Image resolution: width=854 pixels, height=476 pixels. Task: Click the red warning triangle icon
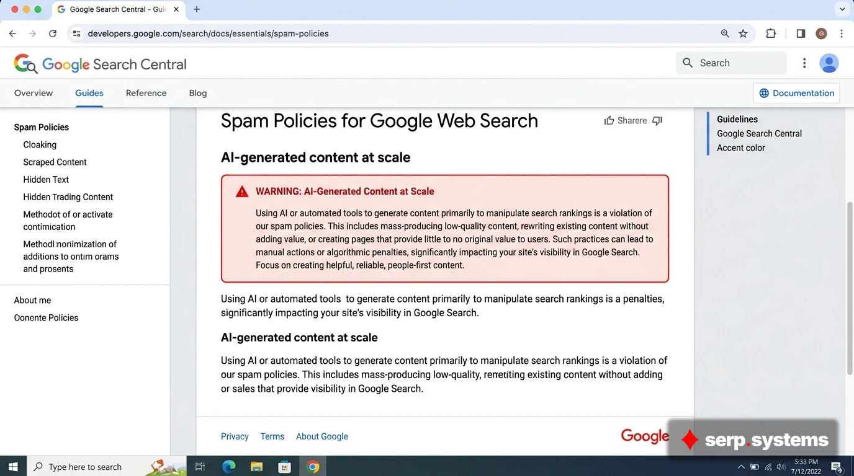pyautogui.click(x=242, y=192)
